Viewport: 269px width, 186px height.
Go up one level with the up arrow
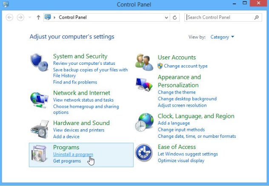click(38, 17)
